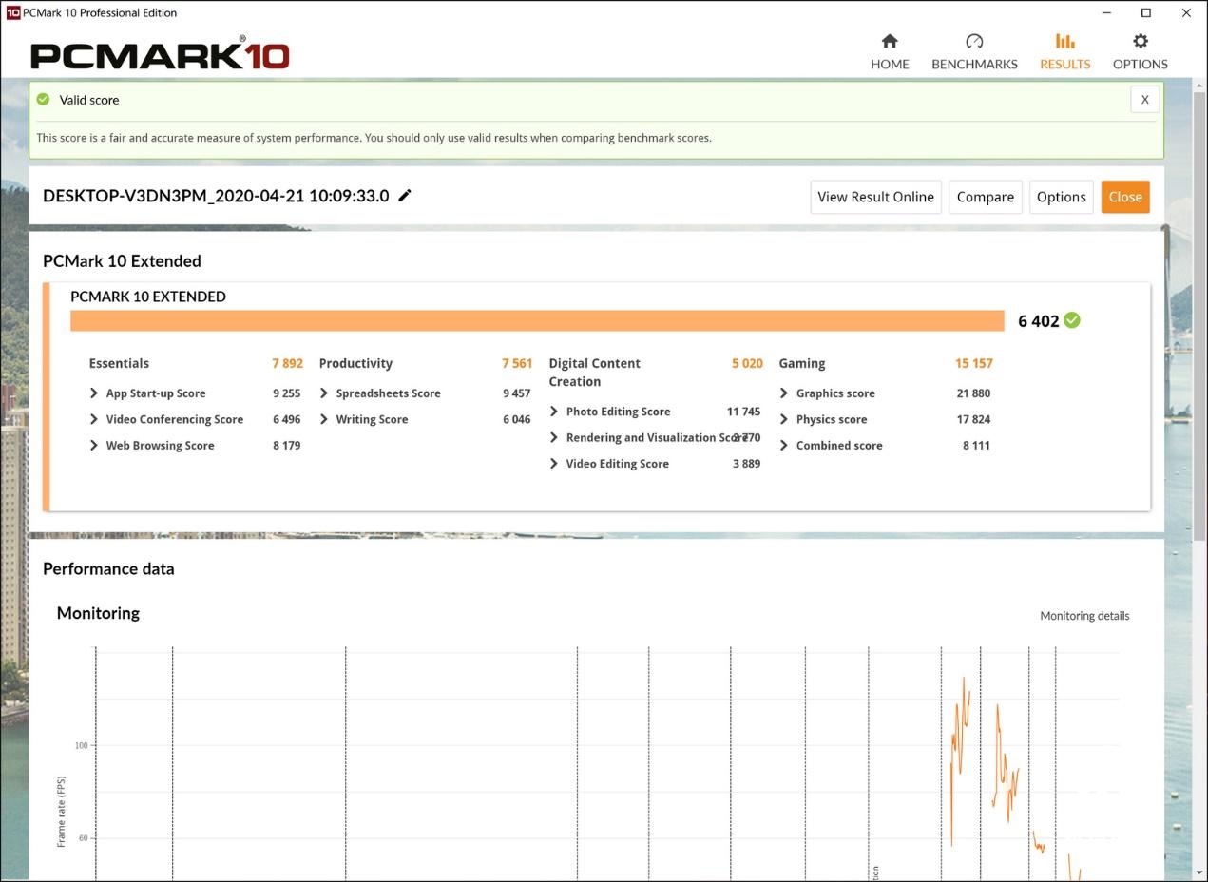This screenshot has width=1208, height=882.
Task: Click the Graphics score value 21 880
Action: 973,393
